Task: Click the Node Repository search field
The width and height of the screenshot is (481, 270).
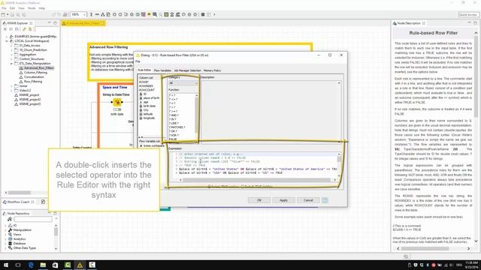Action: coord(33,219)
